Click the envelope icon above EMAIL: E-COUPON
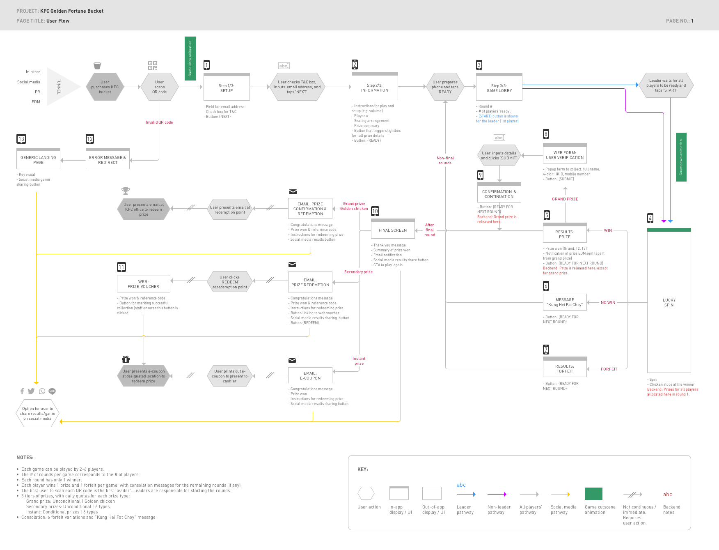 [x=292, y=360]
